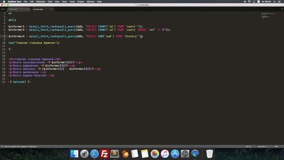
Task: Open the PHP syntax selector
Action: 276,146
